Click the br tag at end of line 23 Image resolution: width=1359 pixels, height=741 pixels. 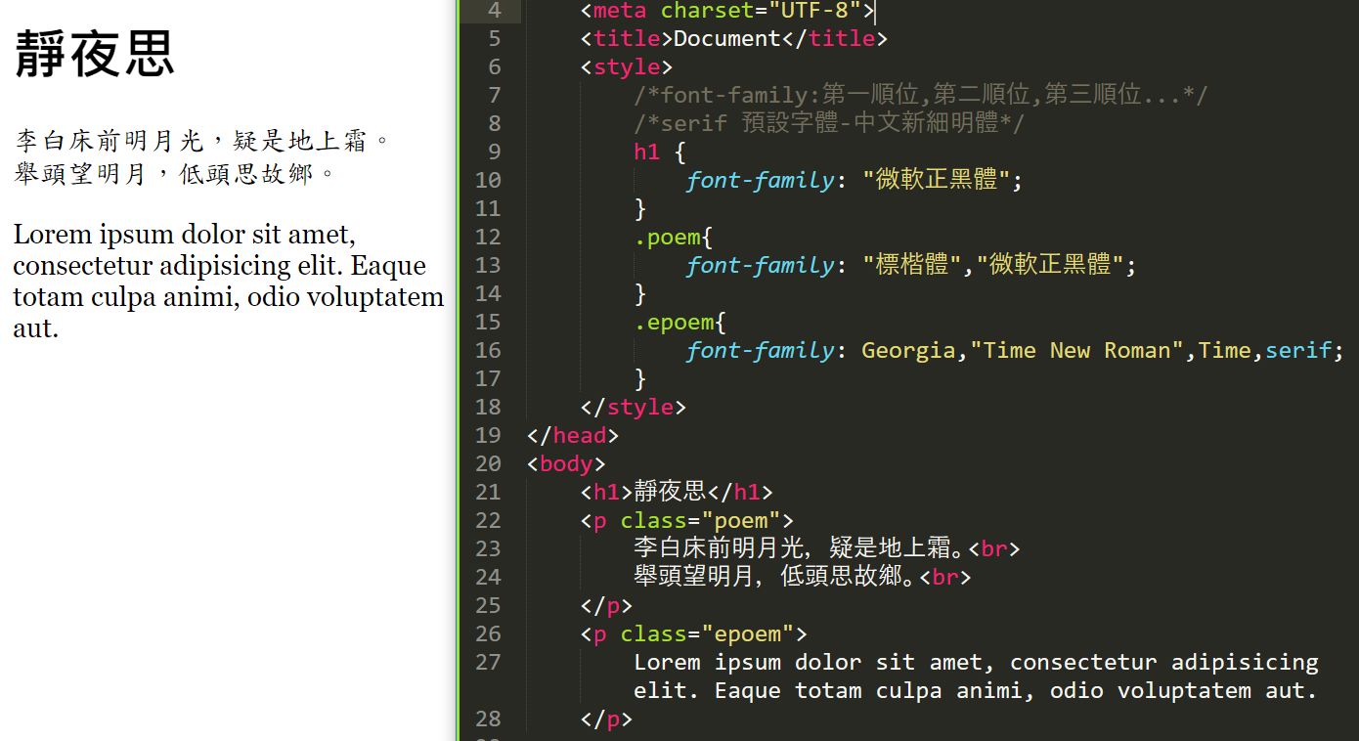pos(994,548)
